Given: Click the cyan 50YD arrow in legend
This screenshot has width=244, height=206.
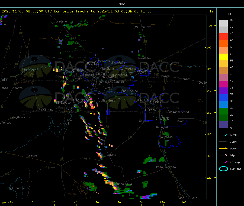Looking at the screenshot, I should click(223, 135).
